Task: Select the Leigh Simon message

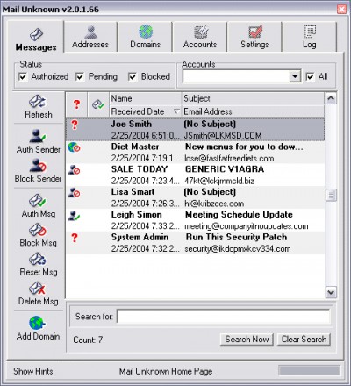Action: click(x=196, y=220)
